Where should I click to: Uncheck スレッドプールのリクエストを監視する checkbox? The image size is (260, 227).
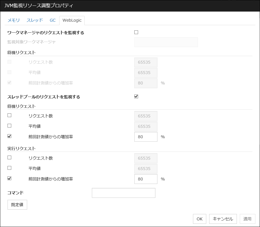[136, 97]
